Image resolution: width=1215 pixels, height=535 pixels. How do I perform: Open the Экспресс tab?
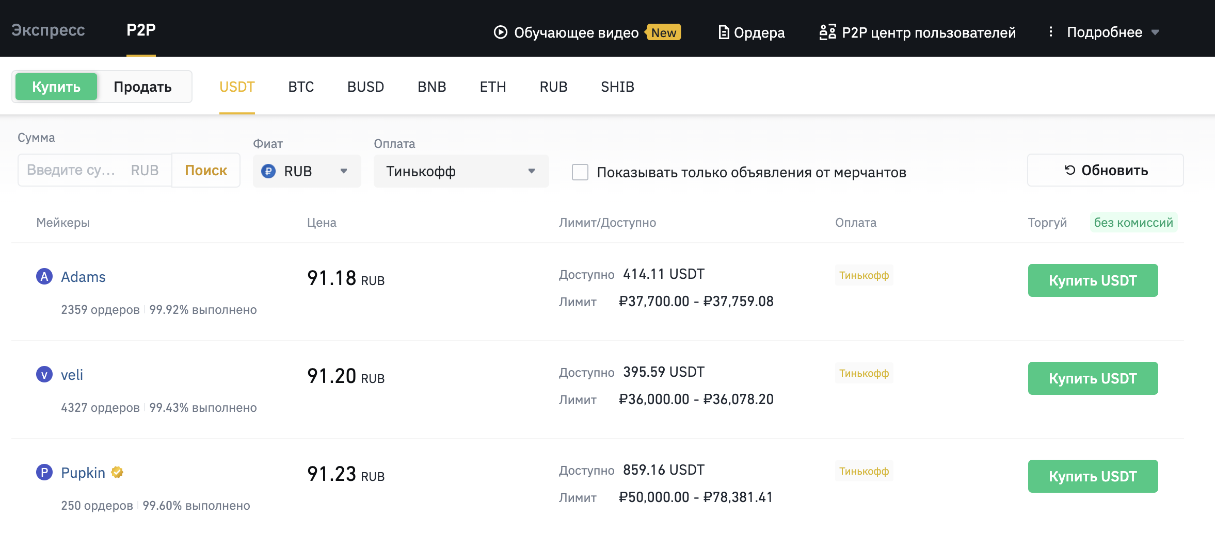pos(48,30)
